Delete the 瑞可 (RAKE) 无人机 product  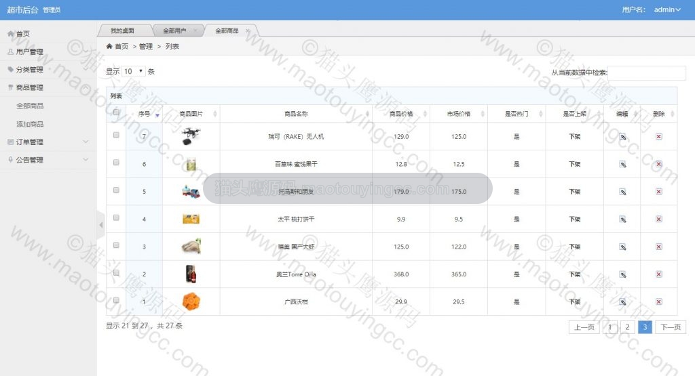658,136
